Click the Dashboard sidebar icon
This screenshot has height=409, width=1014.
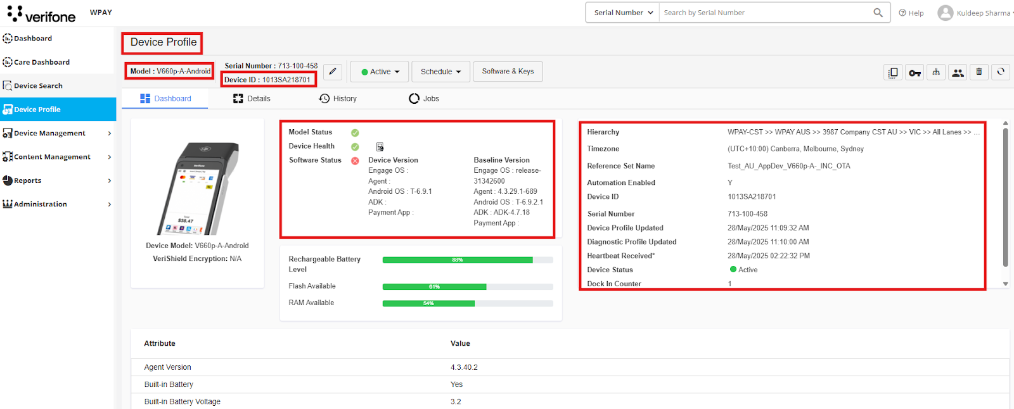click(7, 39)
